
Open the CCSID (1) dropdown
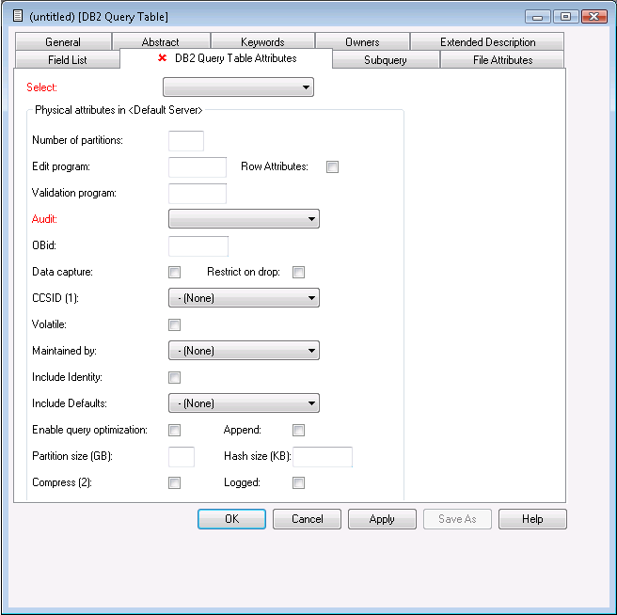[x=244, y=298]
